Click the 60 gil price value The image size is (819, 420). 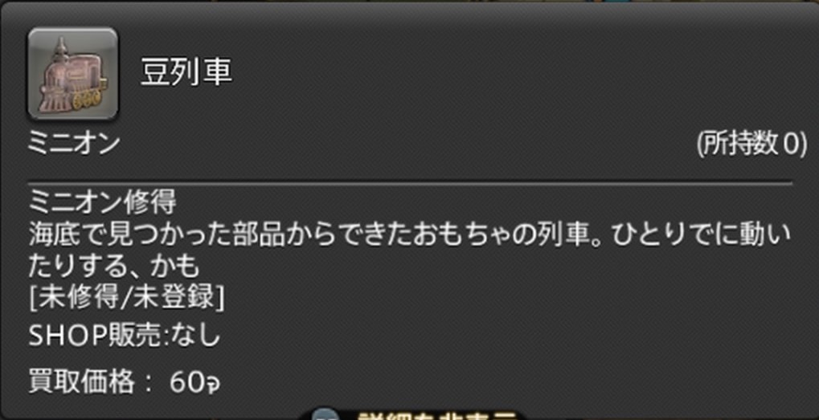click(195, 385)
